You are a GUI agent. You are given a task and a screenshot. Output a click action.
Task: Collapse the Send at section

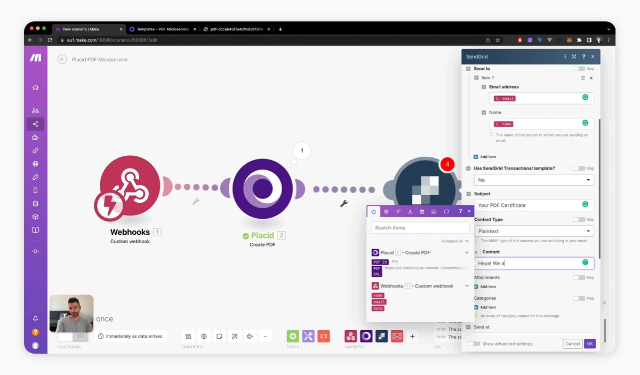pos(468,327)
